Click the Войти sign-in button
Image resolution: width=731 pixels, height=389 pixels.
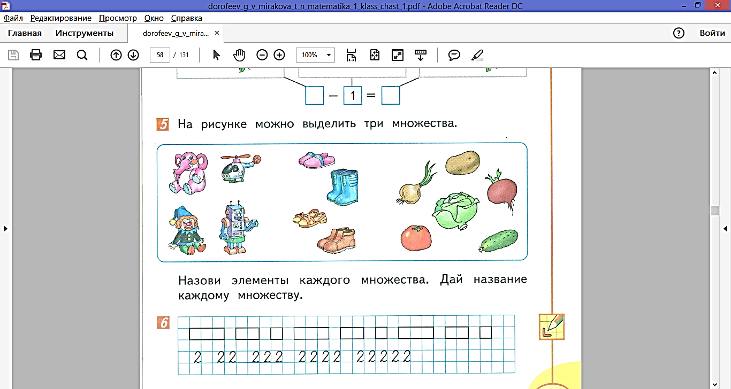pos(712,33)
